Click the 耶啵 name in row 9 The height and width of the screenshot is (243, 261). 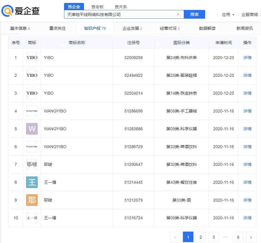48,200
